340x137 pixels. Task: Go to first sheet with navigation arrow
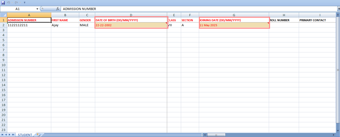(x=2, y=135)
